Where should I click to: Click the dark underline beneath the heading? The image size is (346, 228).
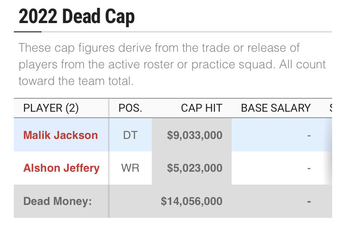28,31
